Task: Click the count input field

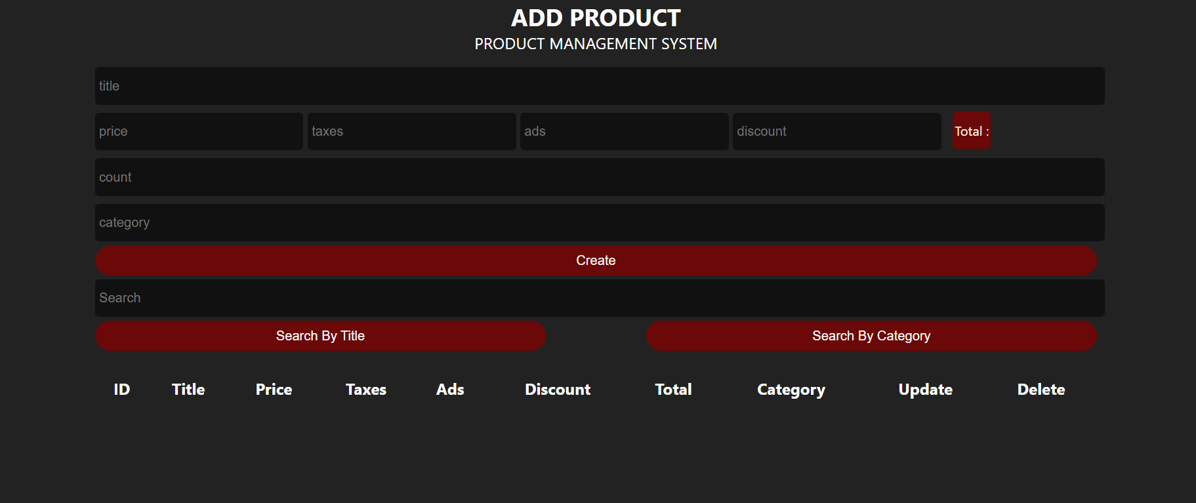Action: 600,177
